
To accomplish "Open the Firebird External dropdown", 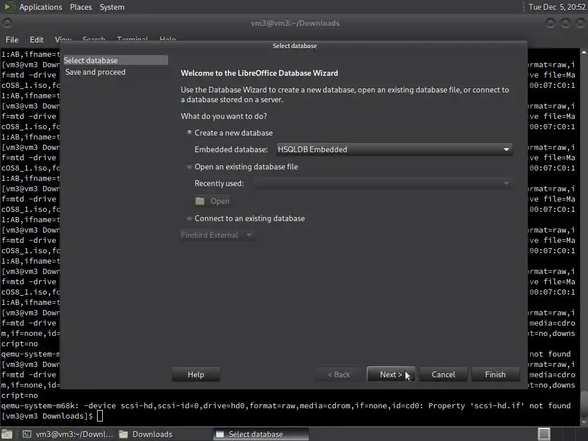I will click(x=217, y=235).
